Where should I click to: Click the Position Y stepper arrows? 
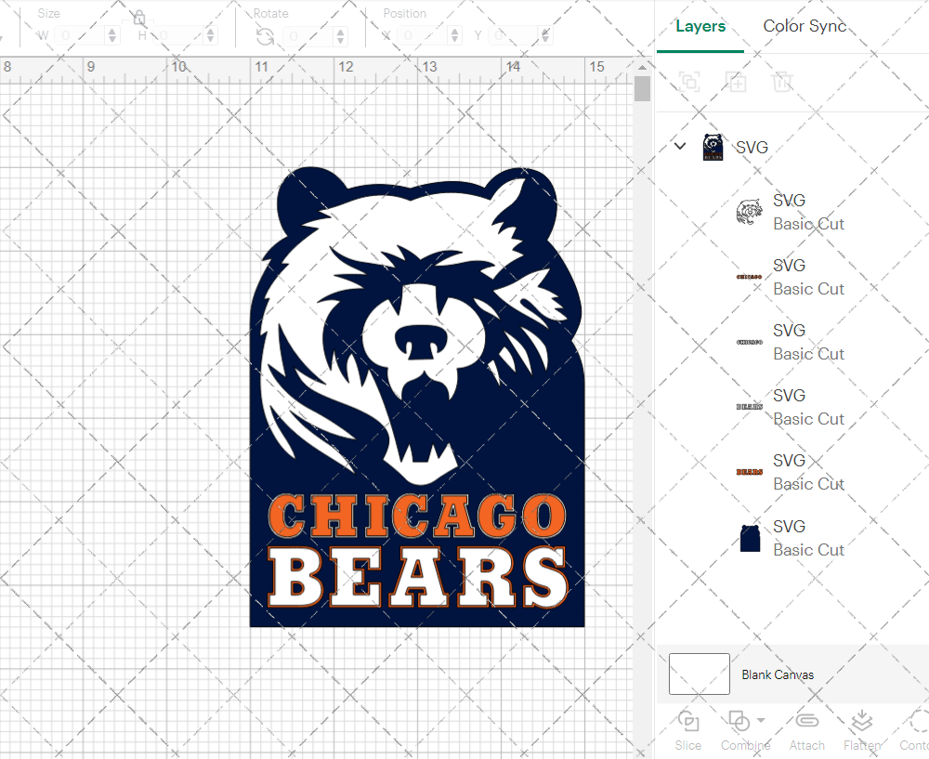[x=545, y=35]
